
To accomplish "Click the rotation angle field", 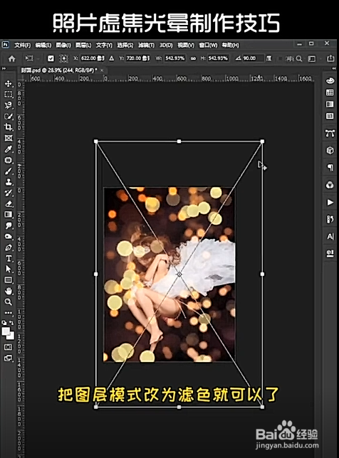I will tap(253, 58).
